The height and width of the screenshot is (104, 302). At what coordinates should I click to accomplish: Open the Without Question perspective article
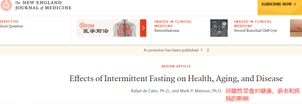tap(11, 26)
